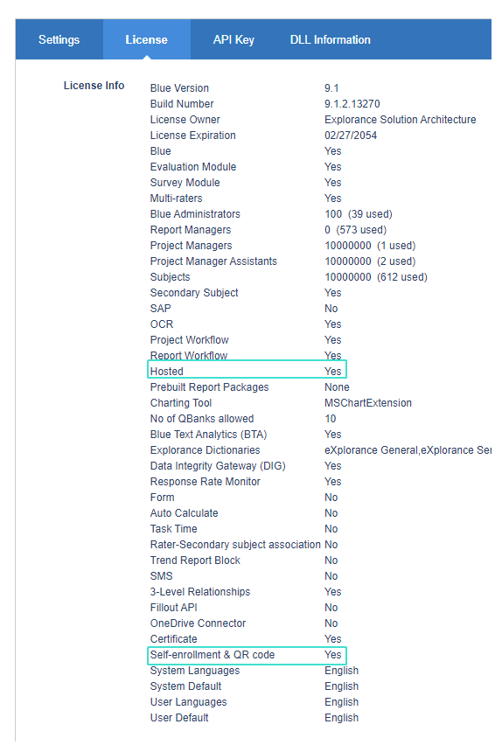Click the Self-enrollment & QR code row
Image resolution: width=502 pixels, height=752 pixels.
click(247, 655)
